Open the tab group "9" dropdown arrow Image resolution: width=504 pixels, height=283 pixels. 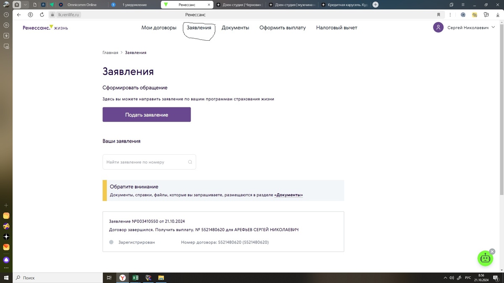pyautogui.click(x=24, y=5)
